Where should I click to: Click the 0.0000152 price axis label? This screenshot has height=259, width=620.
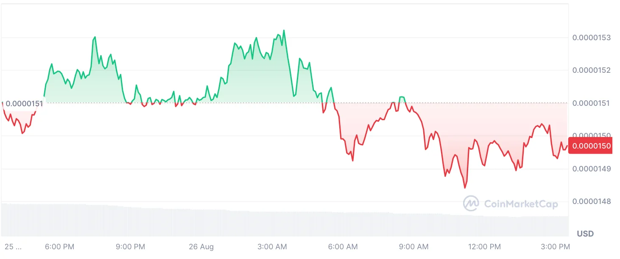[x=592, y=70]
